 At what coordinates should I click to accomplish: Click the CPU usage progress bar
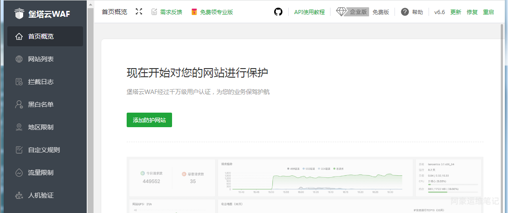pyautogui.click(x=453, y=185)
